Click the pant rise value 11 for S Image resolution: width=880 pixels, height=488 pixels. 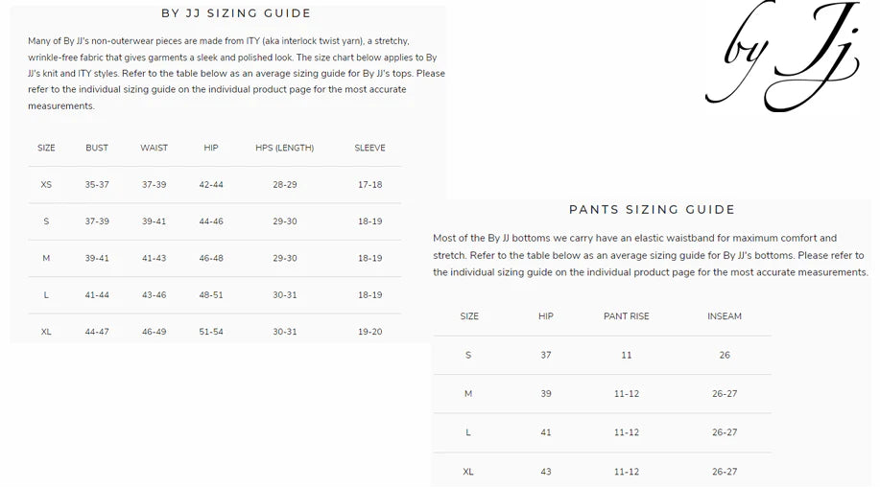pyautogui.click(x=626, y=356)
